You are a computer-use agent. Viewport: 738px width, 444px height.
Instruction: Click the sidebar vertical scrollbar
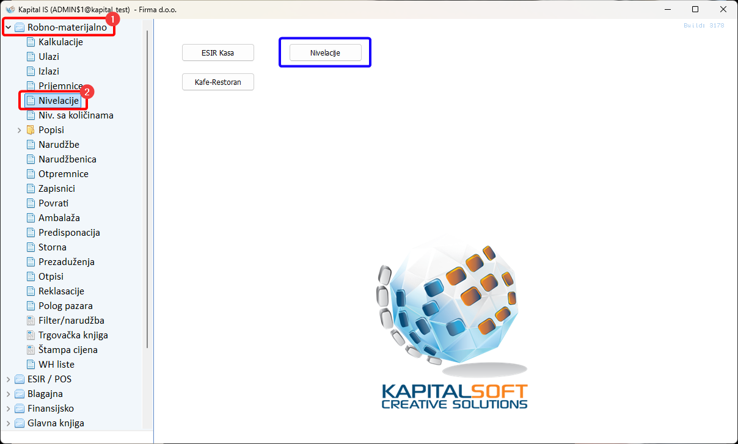coord(147,183)
